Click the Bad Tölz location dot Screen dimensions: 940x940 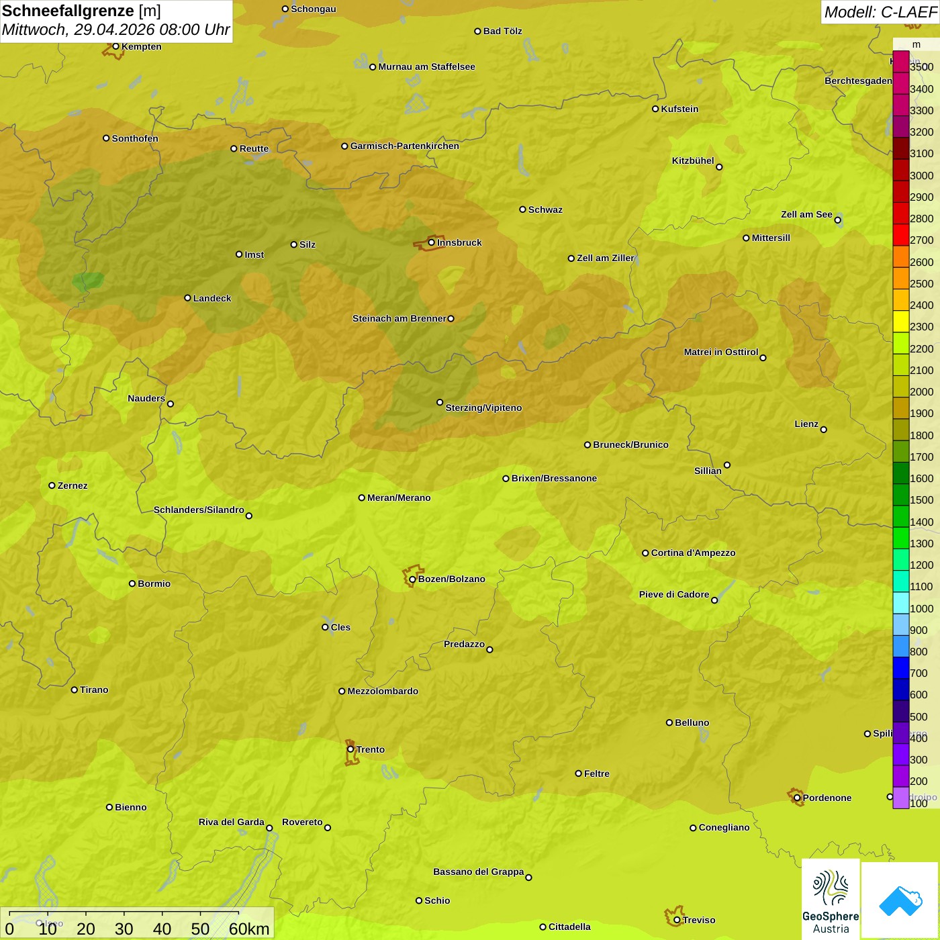477,31
